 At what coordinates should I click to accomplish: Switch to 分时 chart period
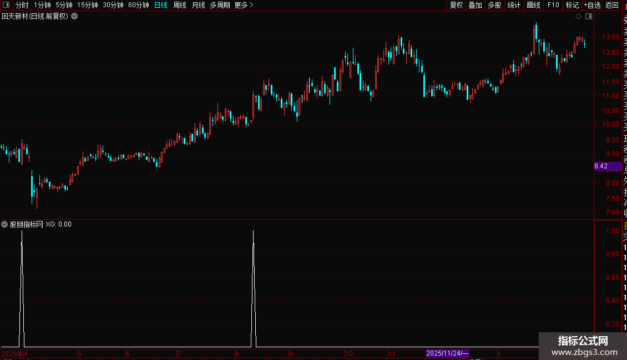22,5
